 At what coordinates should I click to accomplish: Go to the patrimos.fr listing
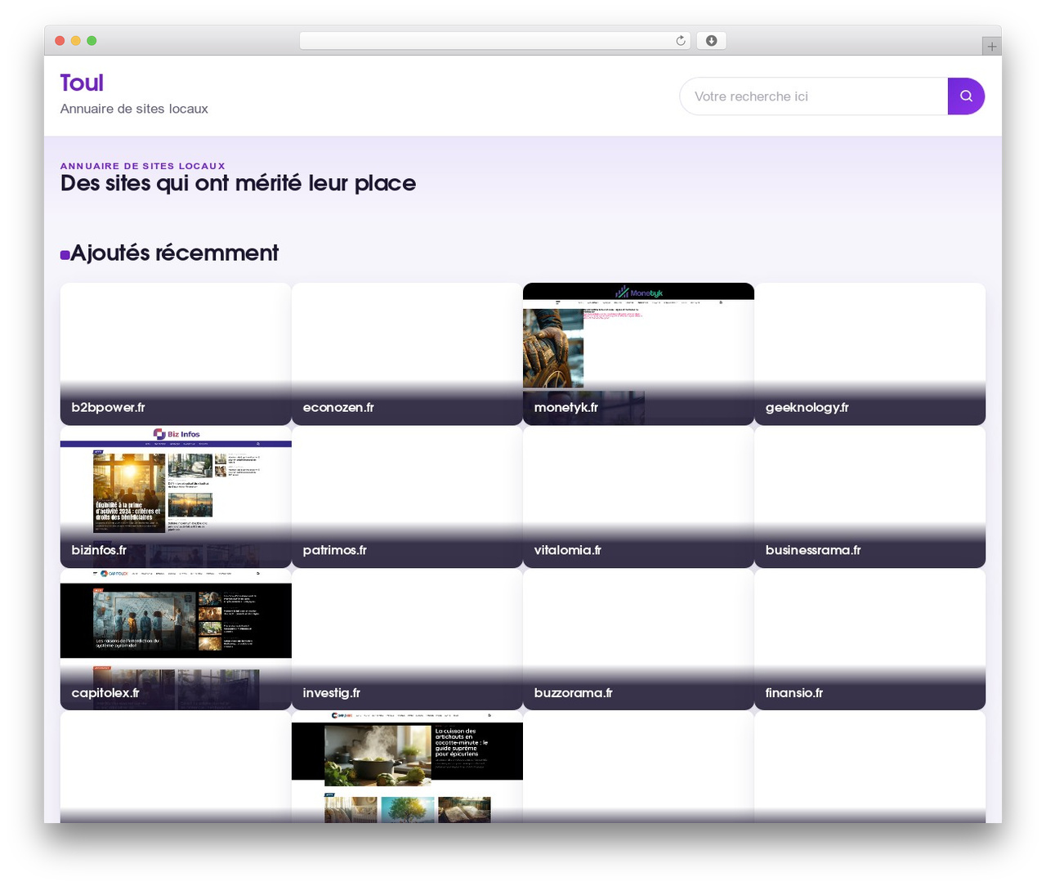(x=407, y=497)
